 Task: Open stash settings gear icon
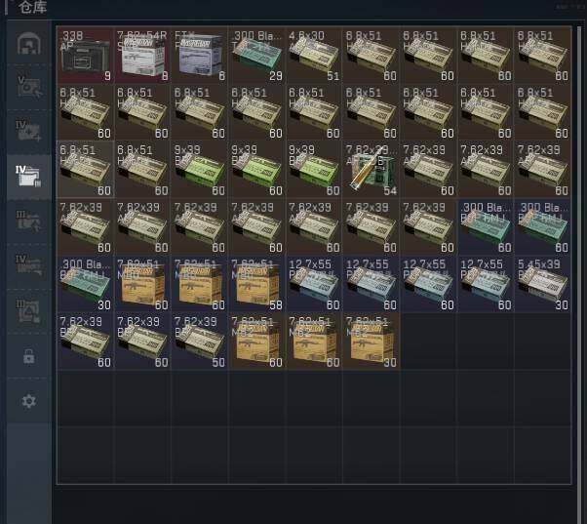29,401
